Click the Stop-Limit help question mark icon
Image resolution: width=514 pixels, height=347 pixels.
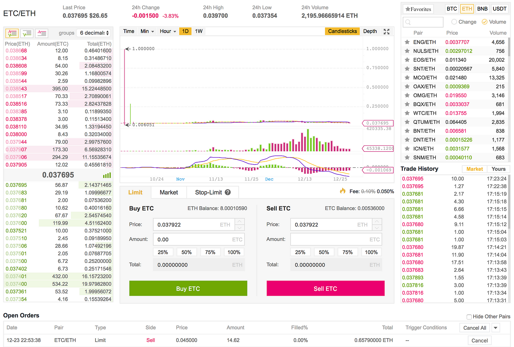[228, 192]
